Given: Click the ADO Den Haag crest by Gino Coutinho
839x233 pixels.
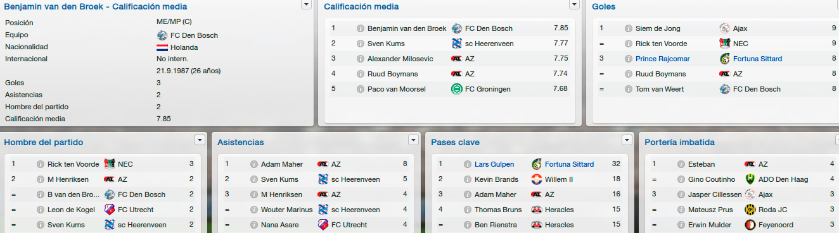Looking at the screenshot, I should (x=750, y=179).
